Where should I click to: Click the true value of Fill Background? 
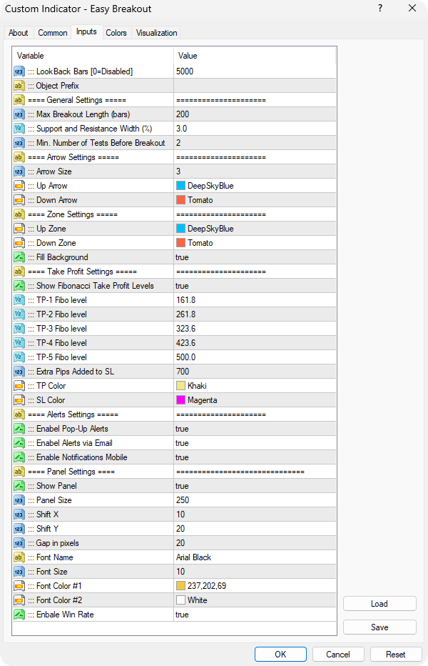[182, 257]
